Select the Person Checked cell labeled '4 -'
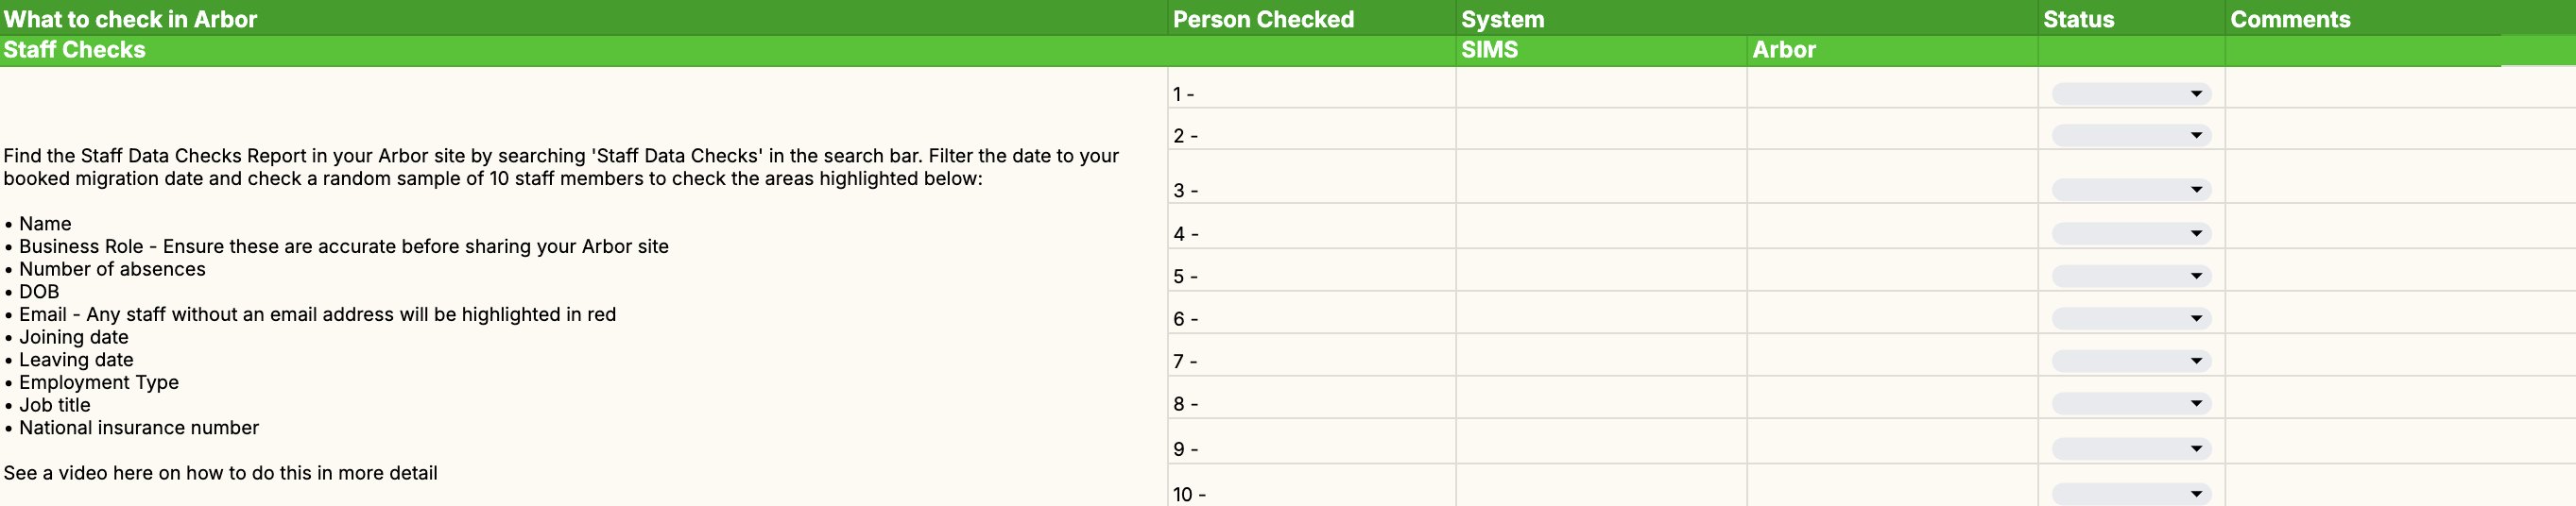 click(x=1310, y=233)
